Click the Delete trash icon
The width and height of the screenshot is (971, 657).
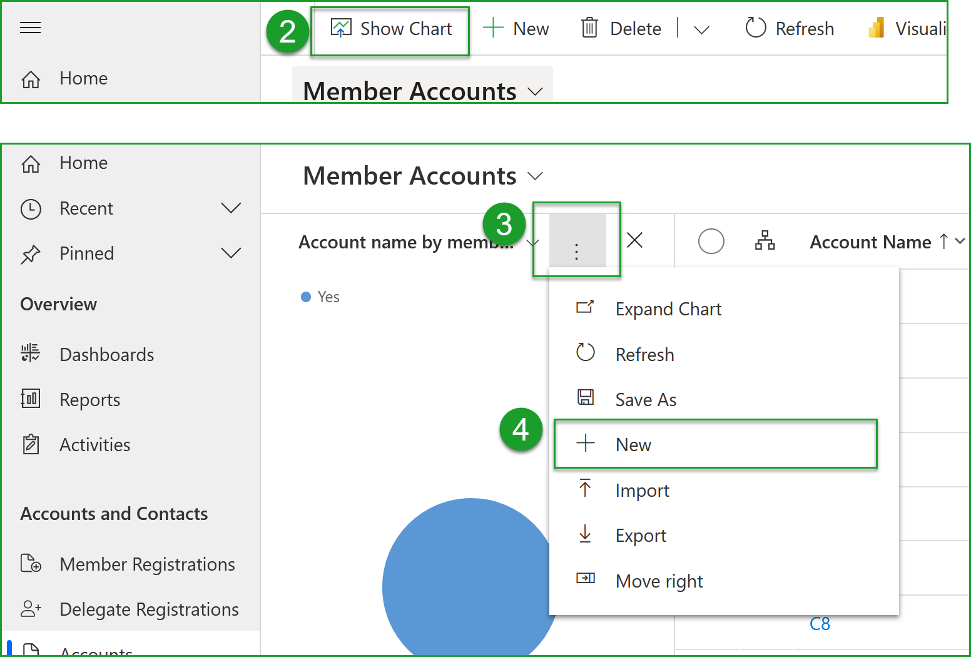click(x=589, y=28)
